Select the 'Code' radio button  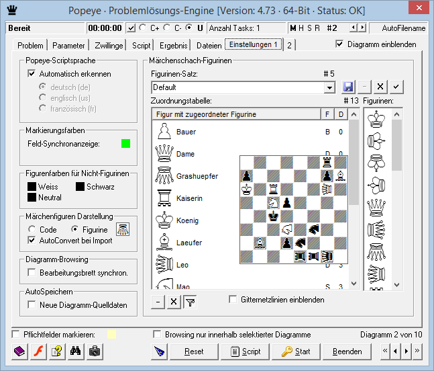pos(32,229)
